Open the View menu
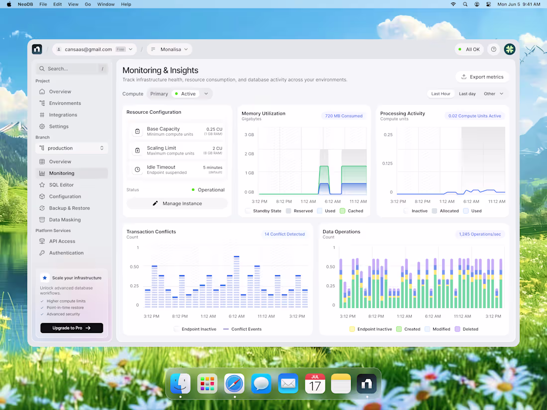 point(73,4)
